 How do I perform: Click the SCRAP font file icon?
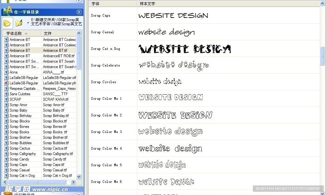(x=6, y=99)
